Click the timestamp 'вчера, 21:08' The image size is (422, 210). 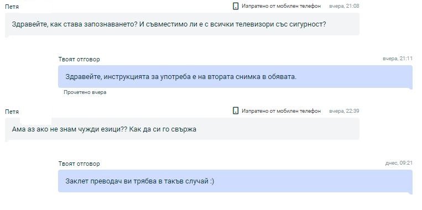click(x=344, y=6)
